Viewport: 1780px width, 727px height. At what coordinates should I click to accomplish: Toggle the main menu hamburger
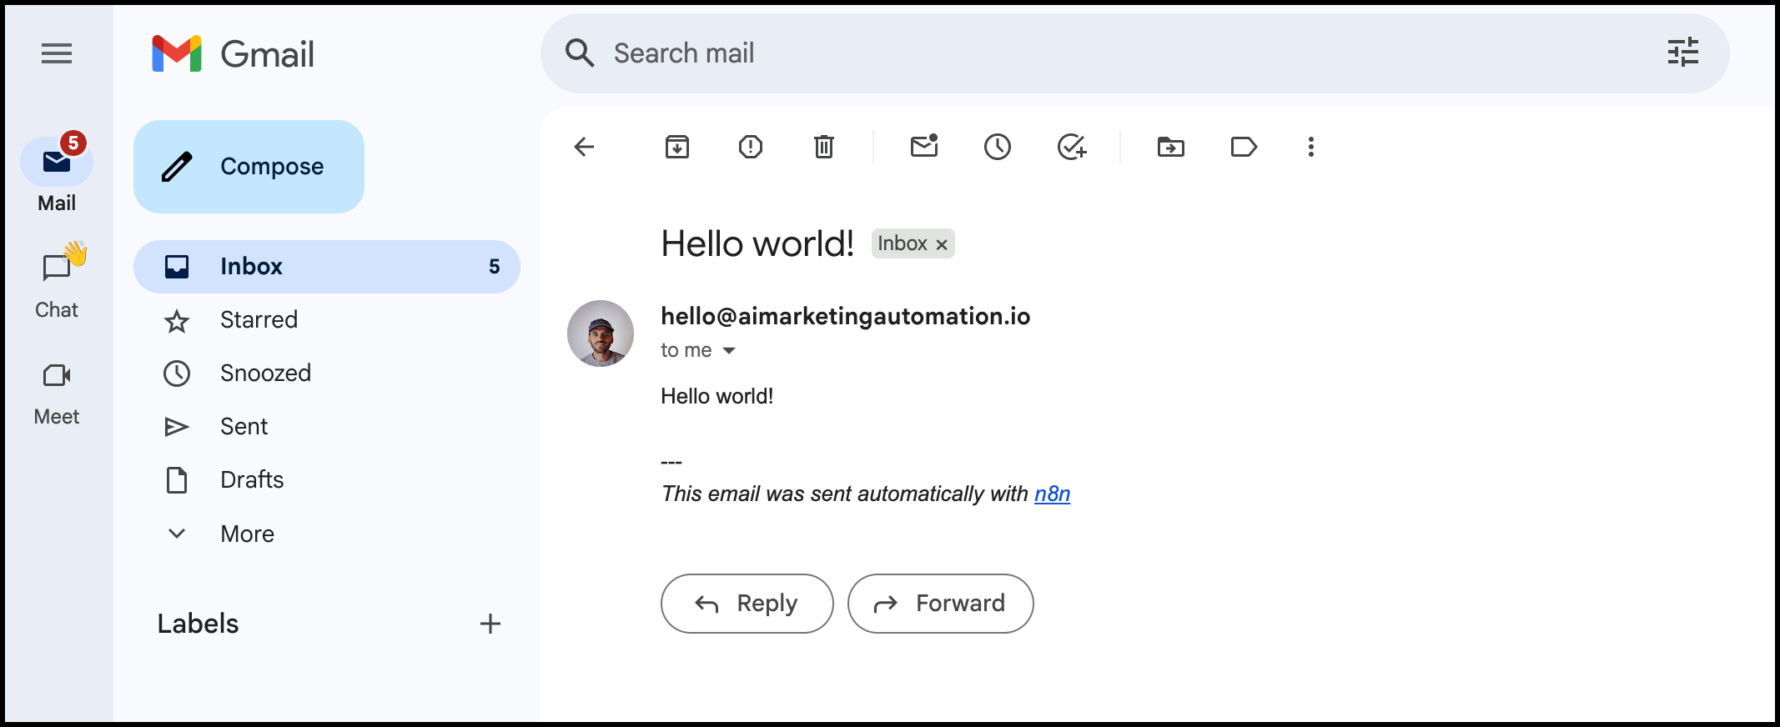click(x=57, y=54)
